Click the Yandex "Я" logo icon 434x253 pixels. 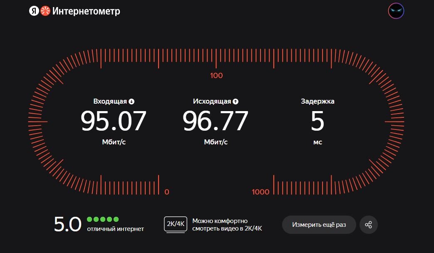(34, 11)
